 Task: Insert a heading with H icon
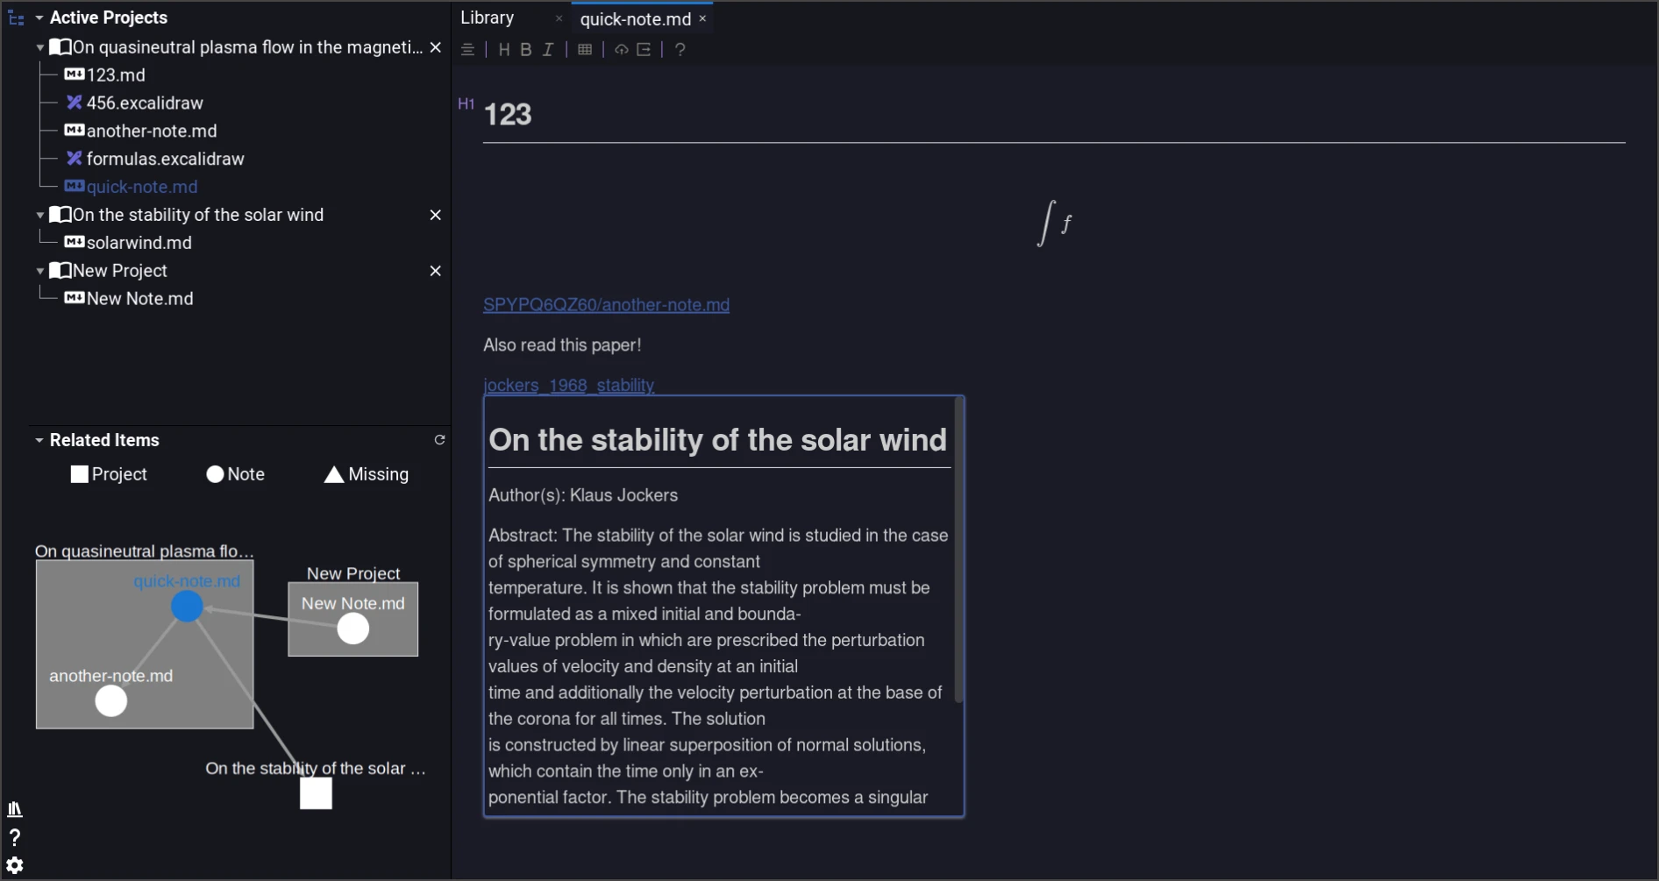click(504, 49)
